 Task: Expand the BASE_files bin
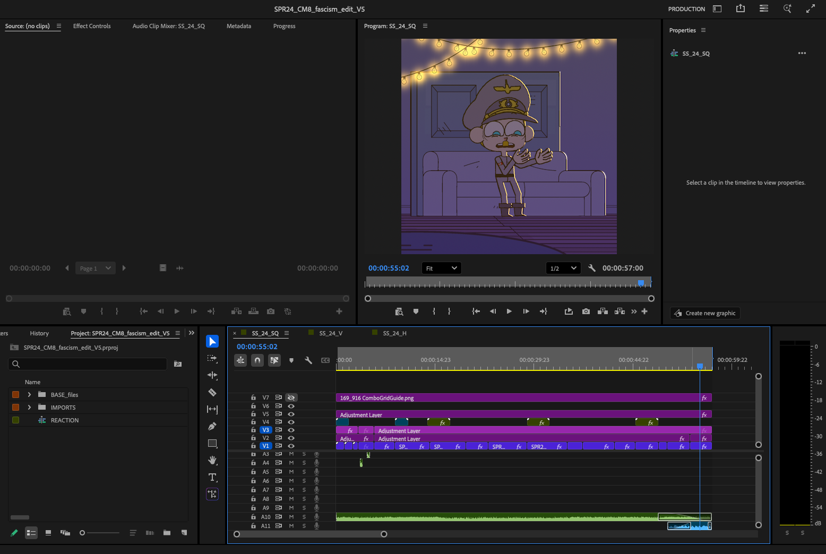point(29,395)
